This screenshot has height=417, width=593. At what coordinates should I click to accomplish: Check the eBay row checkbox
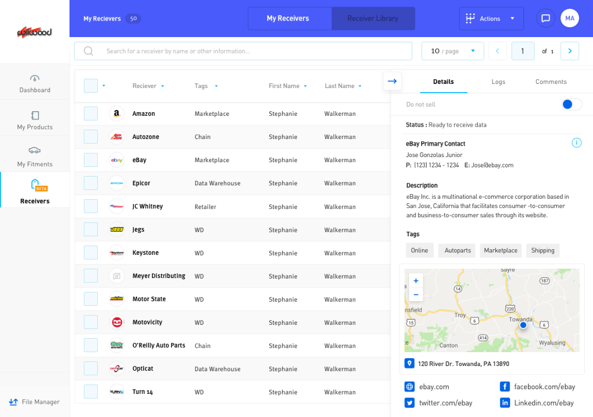tap(91, 160)
